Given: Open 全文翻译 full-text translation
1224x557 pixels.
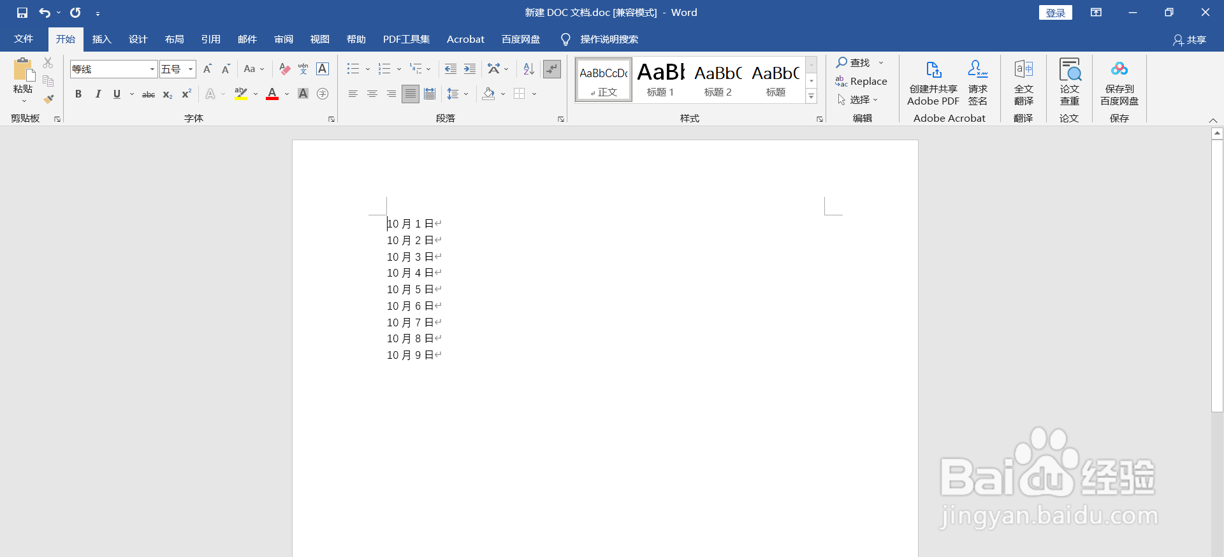Looking at the screenshot, I should [x=1023, y=83].
